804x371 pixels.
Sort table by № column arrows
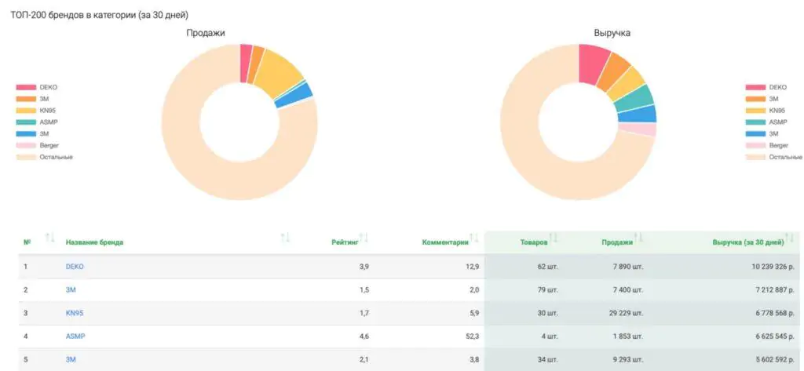49,238
